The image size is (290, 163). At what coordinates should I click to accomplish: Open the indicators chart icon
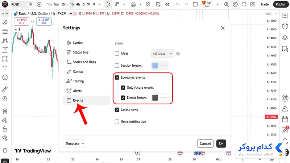tap(133, 4)
